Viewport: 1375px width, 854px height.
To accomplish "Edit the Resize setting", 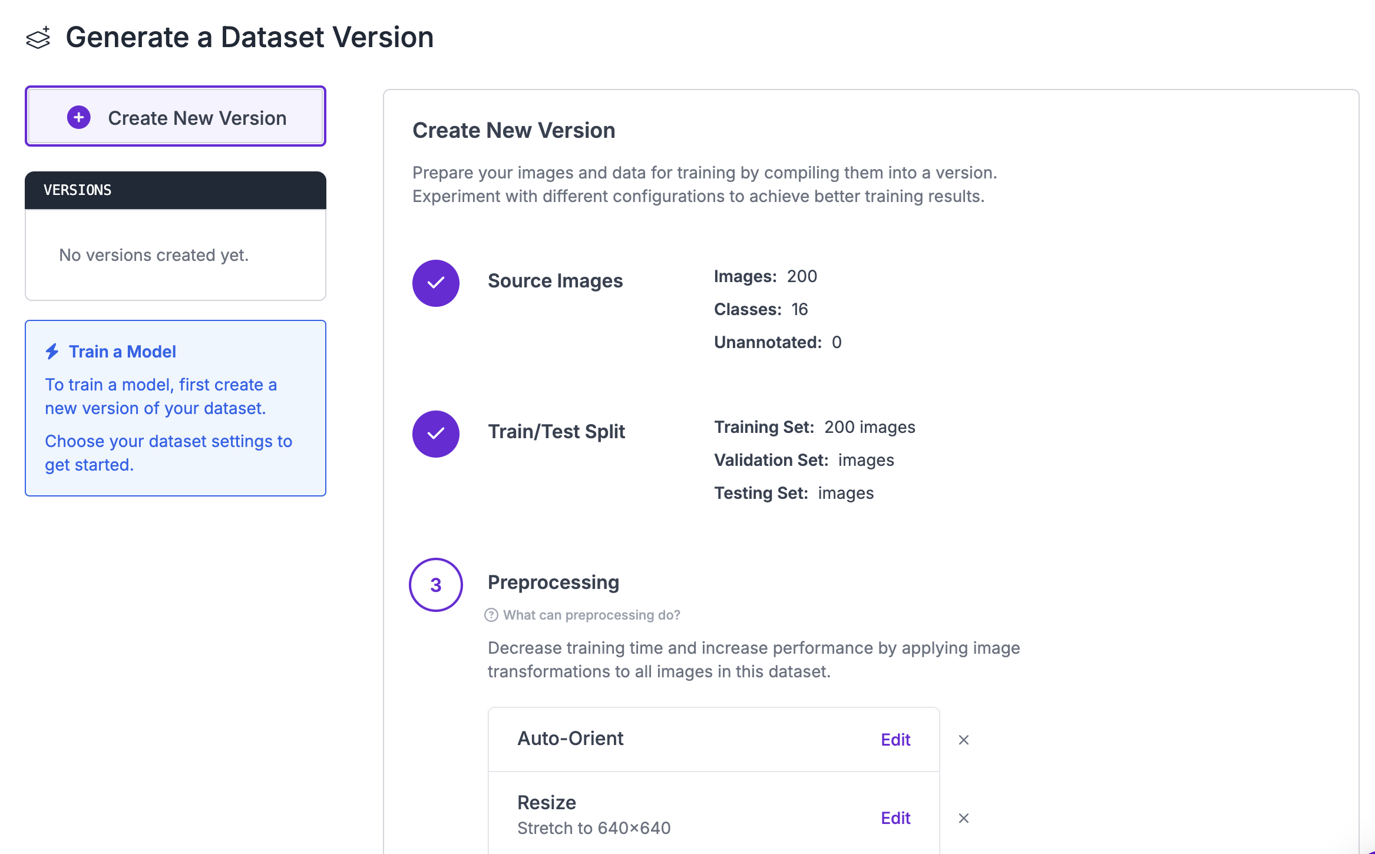I will coord(895,818).
